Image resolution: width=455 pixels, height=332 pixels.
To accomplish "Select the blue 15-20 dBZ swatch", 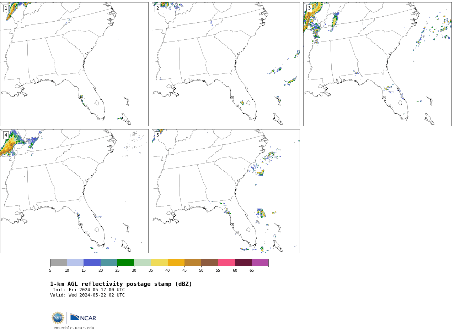I will tap(92, 262).
